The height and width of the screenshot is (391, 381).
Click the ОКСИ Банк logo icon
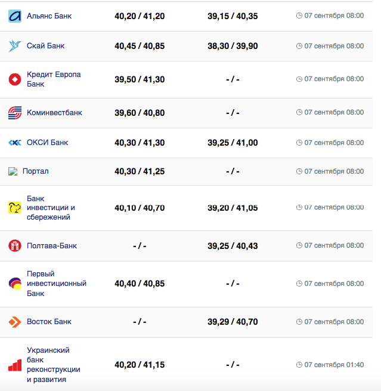click(15, 143)
